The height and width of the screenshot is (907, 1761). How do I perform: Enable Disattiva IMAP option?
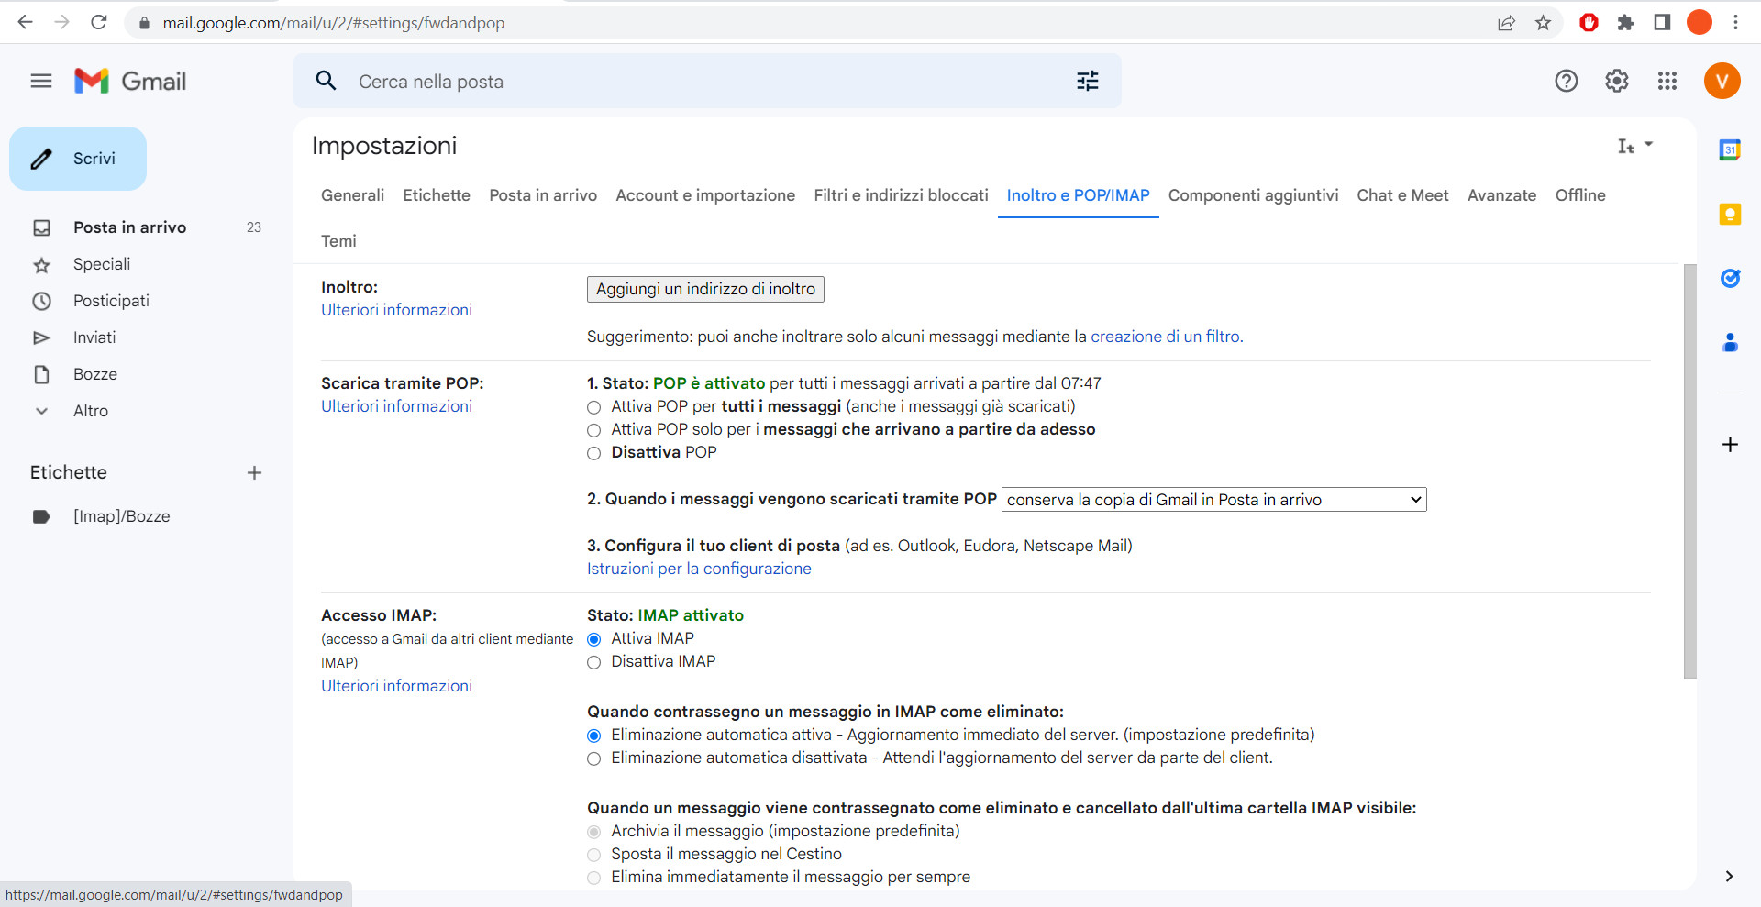click(593, 662)
